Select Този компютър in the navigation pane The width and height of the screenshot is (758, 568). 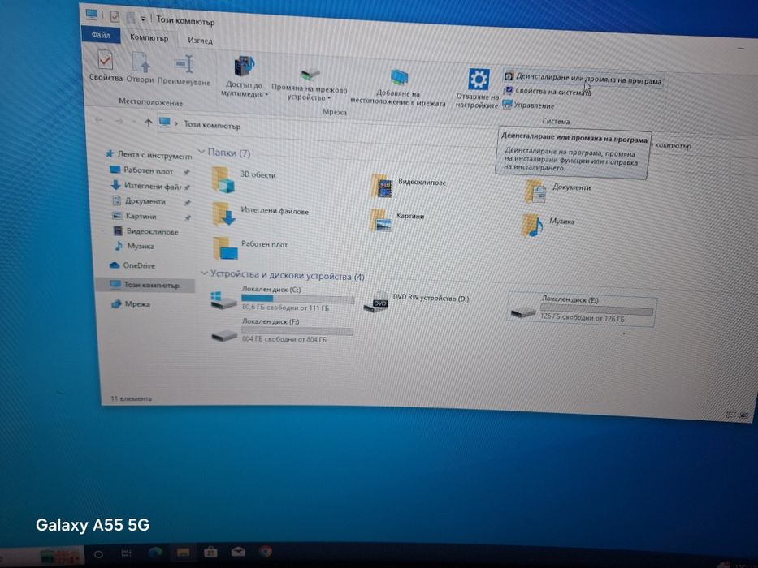pyautogui.click(x=145, y=285)
